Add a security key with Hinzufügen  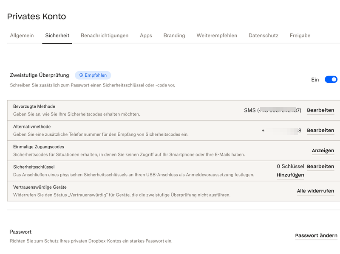point(290,175)
